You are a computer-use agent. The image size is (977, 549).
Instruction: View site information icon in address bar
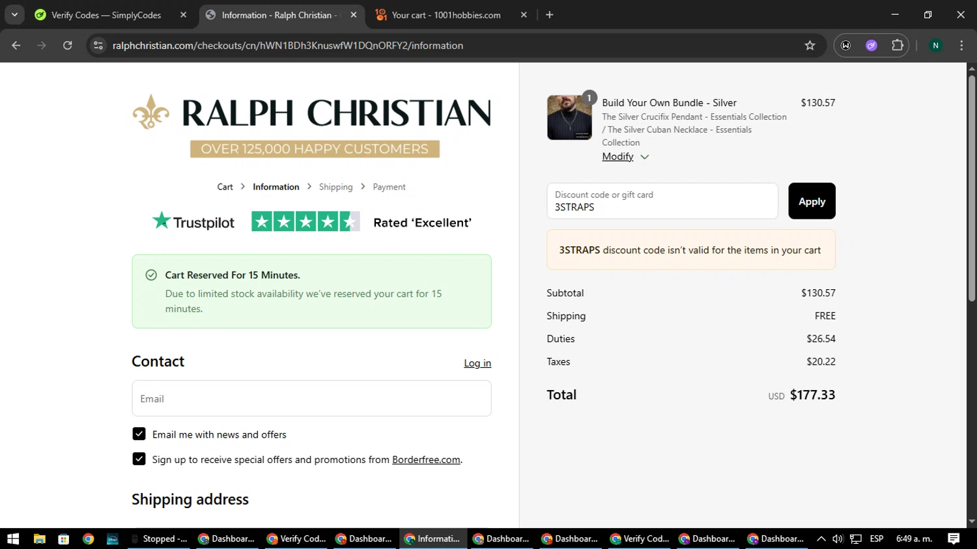click(x=98, y=46)
